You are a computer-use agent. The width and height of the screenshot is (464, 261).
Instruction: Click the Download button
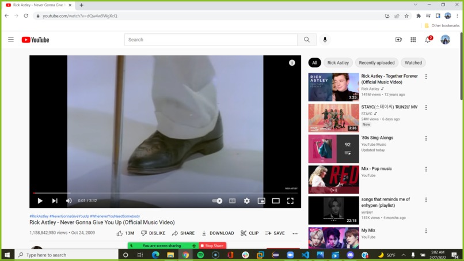click(218, 233)
